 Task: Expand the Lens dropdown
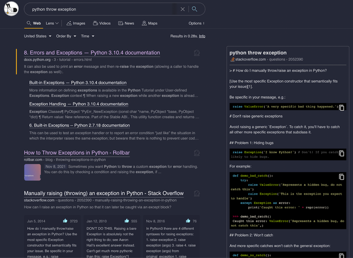(52, 23)
